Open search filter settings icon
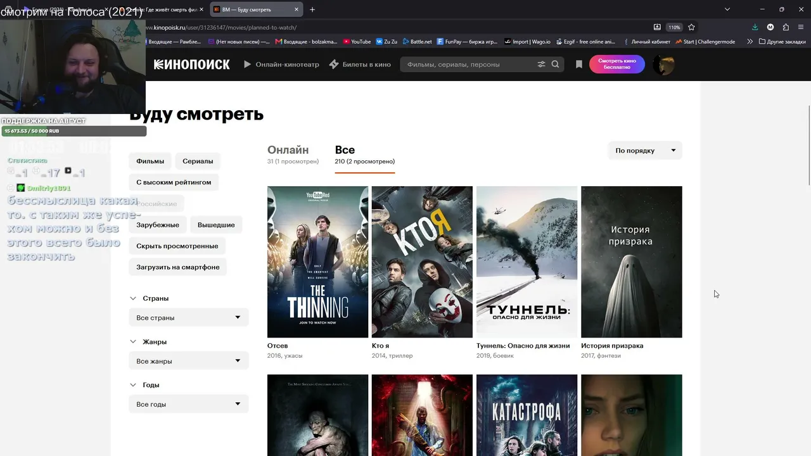Screen dimensions: 811x456 (541, 65)
